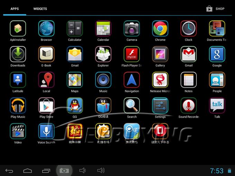Screen dimensions: 235x176
Task: Open the Search magnifier app
Action: pyautogui.click(x=132, y=105)
